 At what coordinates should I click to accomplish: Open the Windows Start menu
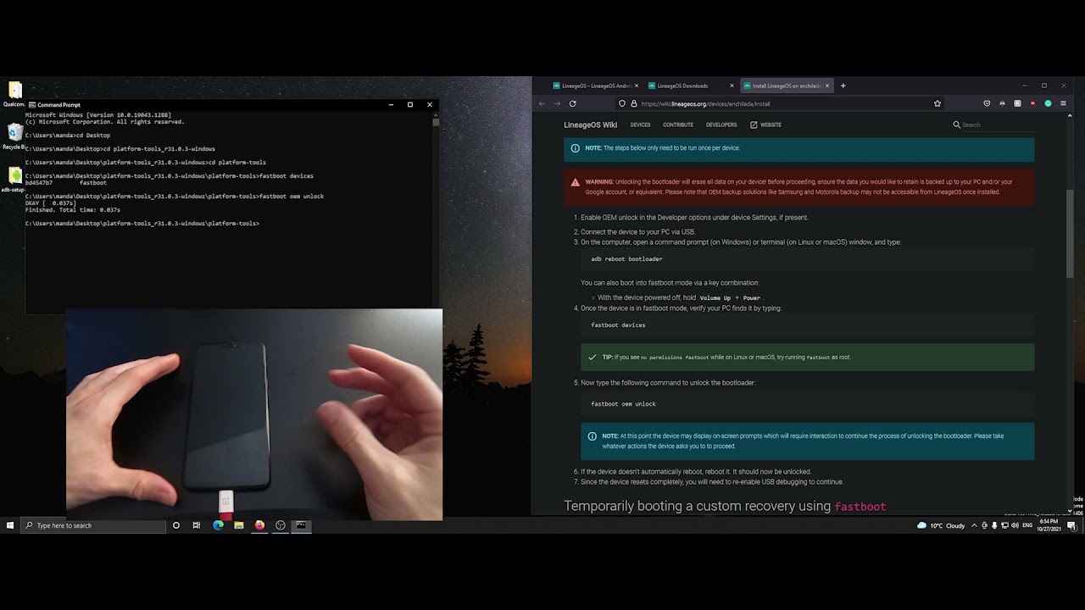tap(10, 525)
